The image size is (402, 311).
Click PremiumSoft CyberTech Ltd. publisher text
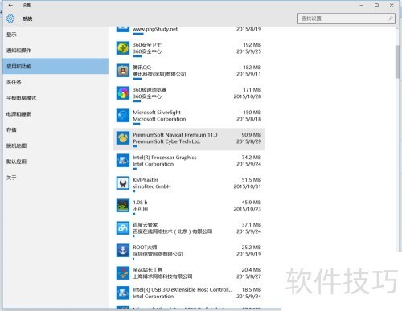[166, 141]
